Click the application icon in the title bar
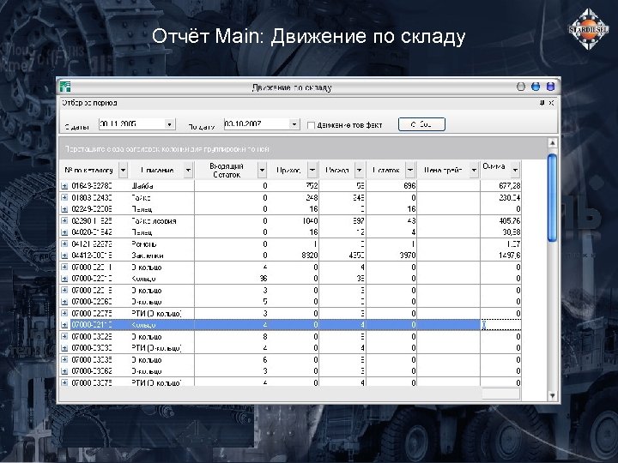This screenshot has height=463, width=618. coord(65,87)
